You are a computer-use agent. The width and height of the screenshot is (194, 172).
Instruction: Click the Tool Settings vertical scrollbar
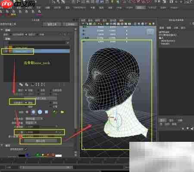pos(76,78)
